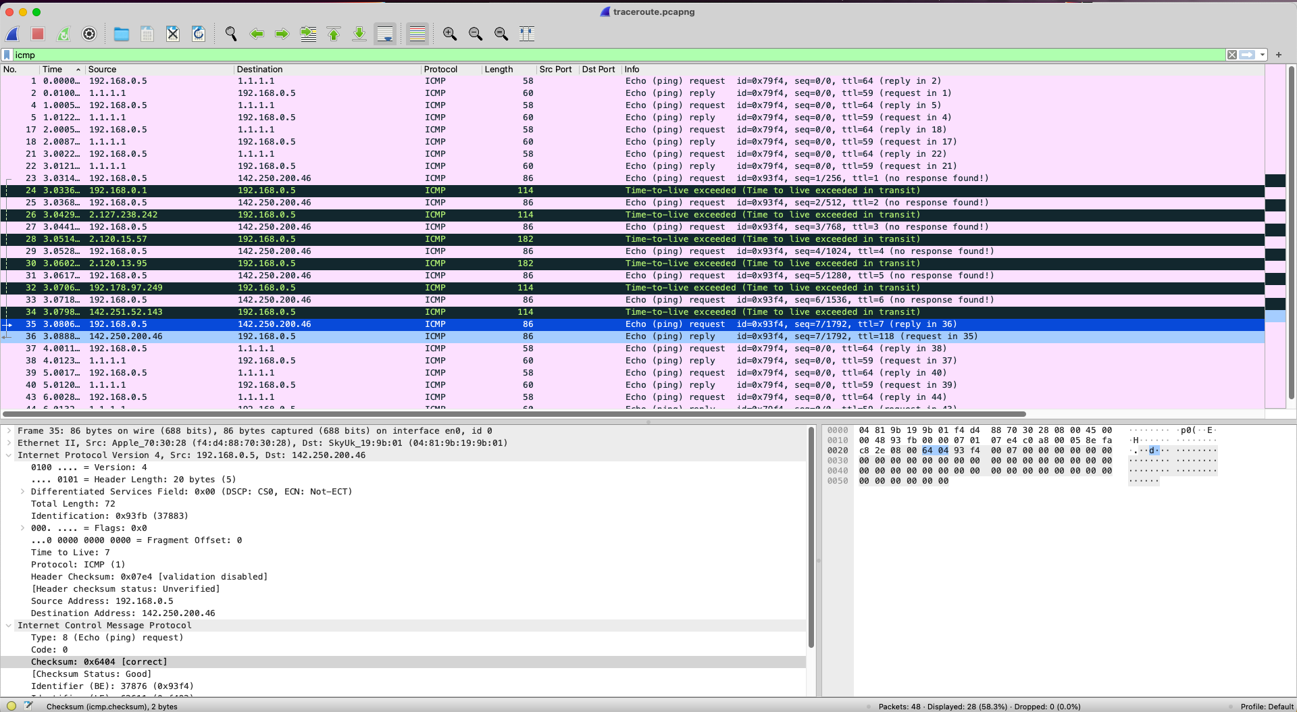The height and width of the screenshot is (712, 1297).
Task: Open the display filter bookmarks icon
Action: [7, 55]
